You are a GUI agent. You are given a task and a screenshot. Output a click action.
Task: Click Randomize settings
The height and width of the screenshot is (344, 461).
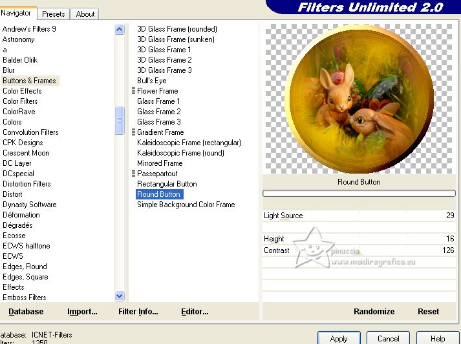[x=374, y=312]
